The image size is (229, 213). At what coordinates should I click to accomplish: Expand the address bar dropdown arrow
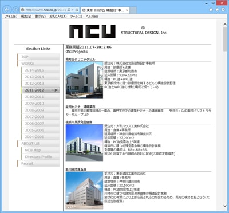coord(73,10)
